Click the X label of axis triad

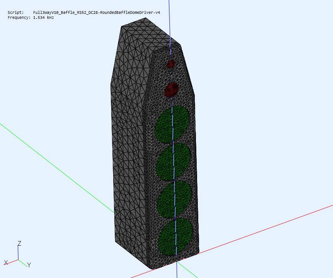tap(6, 263)
